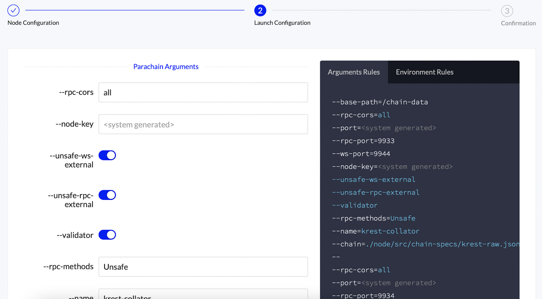
Task: Click the --base-path=/chain-data rule line
Action: click(380, 102)
